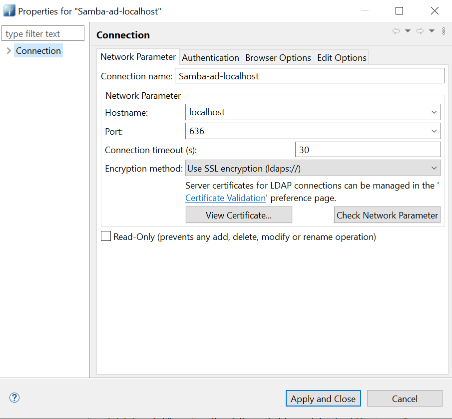This screenshot has height=419, width=452.
Task: Select Connection in the left tree
Action: pos(38,51)
